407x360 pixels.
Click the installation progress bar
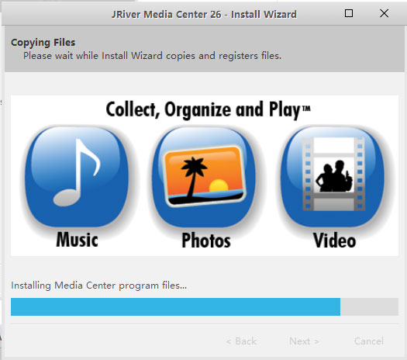pyautogui.click(x=205, y=306)
